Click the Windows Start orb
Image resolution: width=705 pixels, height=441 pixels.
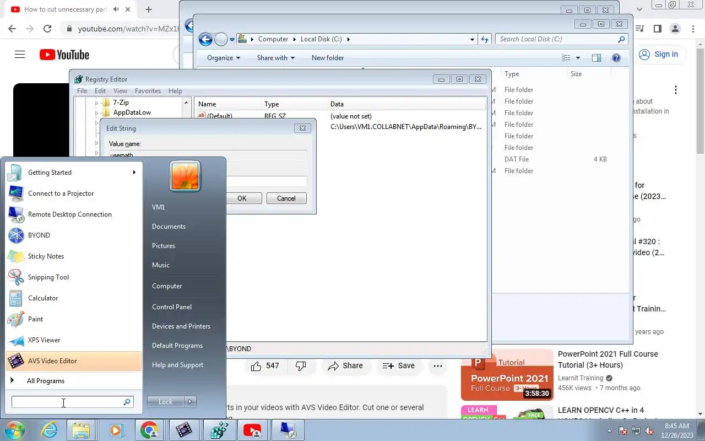pos(15,430)
